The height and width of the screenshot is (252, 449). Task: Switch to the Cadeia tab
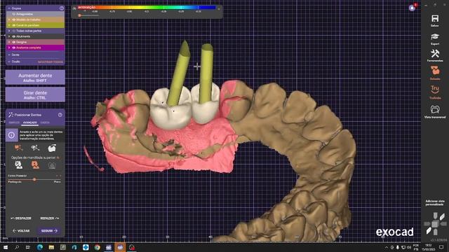[45, 122]
